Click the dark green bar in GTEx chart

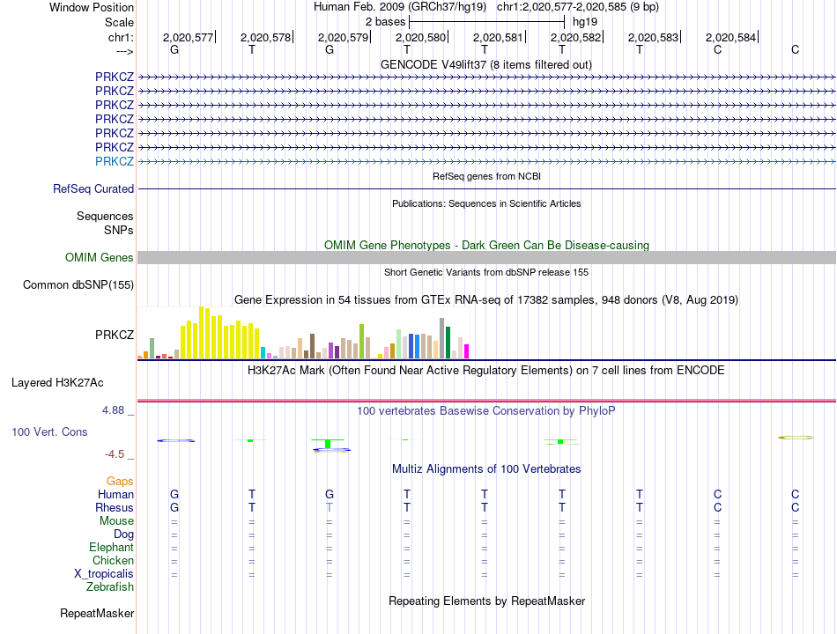(x=448, y=342)
